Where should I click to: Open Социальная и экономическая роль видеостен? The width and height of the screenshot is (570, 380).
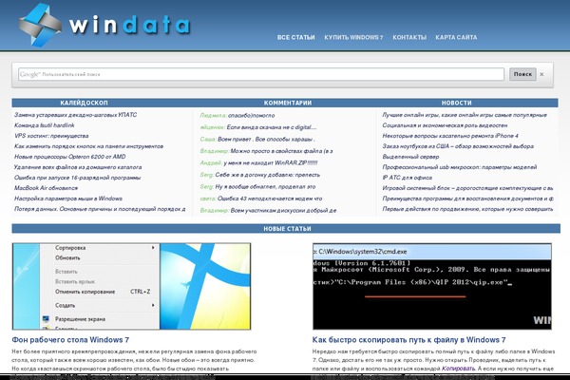point(445,125)
